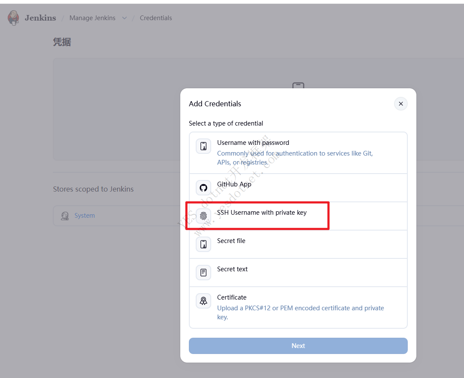464x378 pixels.
Task: Open the Credentials breadcrumb
Action: click(x=156, y=18)
